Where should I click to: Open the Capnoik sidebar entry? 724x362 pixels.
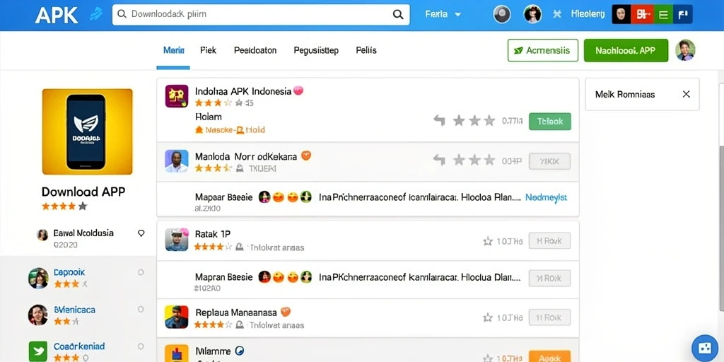pyautogui.click(x=69, y=272)
